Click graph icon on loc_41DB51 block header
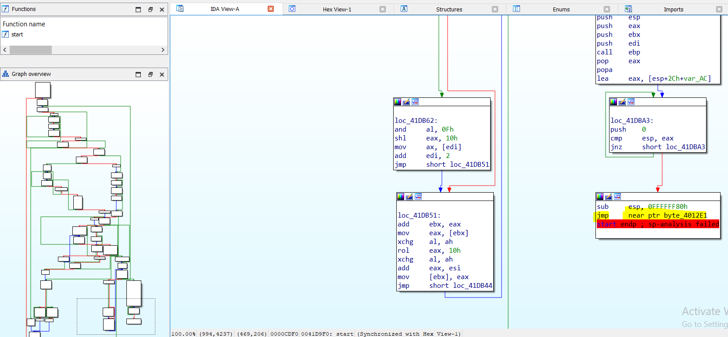The height and width of the screenshot is (337, 728). click(x=418, y=197)
